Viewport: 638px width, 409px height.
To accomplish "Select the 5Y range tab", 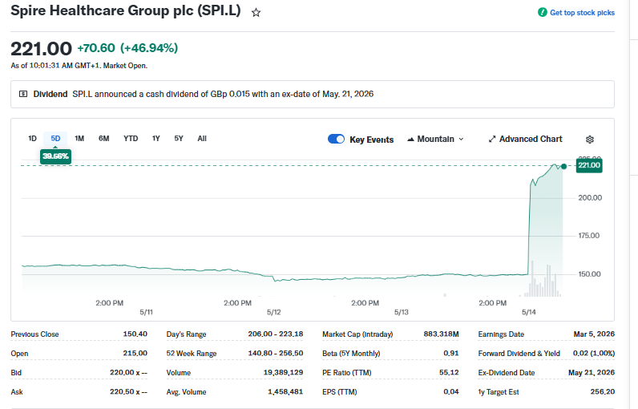I will pyautogui.click(x=179, y=139).
